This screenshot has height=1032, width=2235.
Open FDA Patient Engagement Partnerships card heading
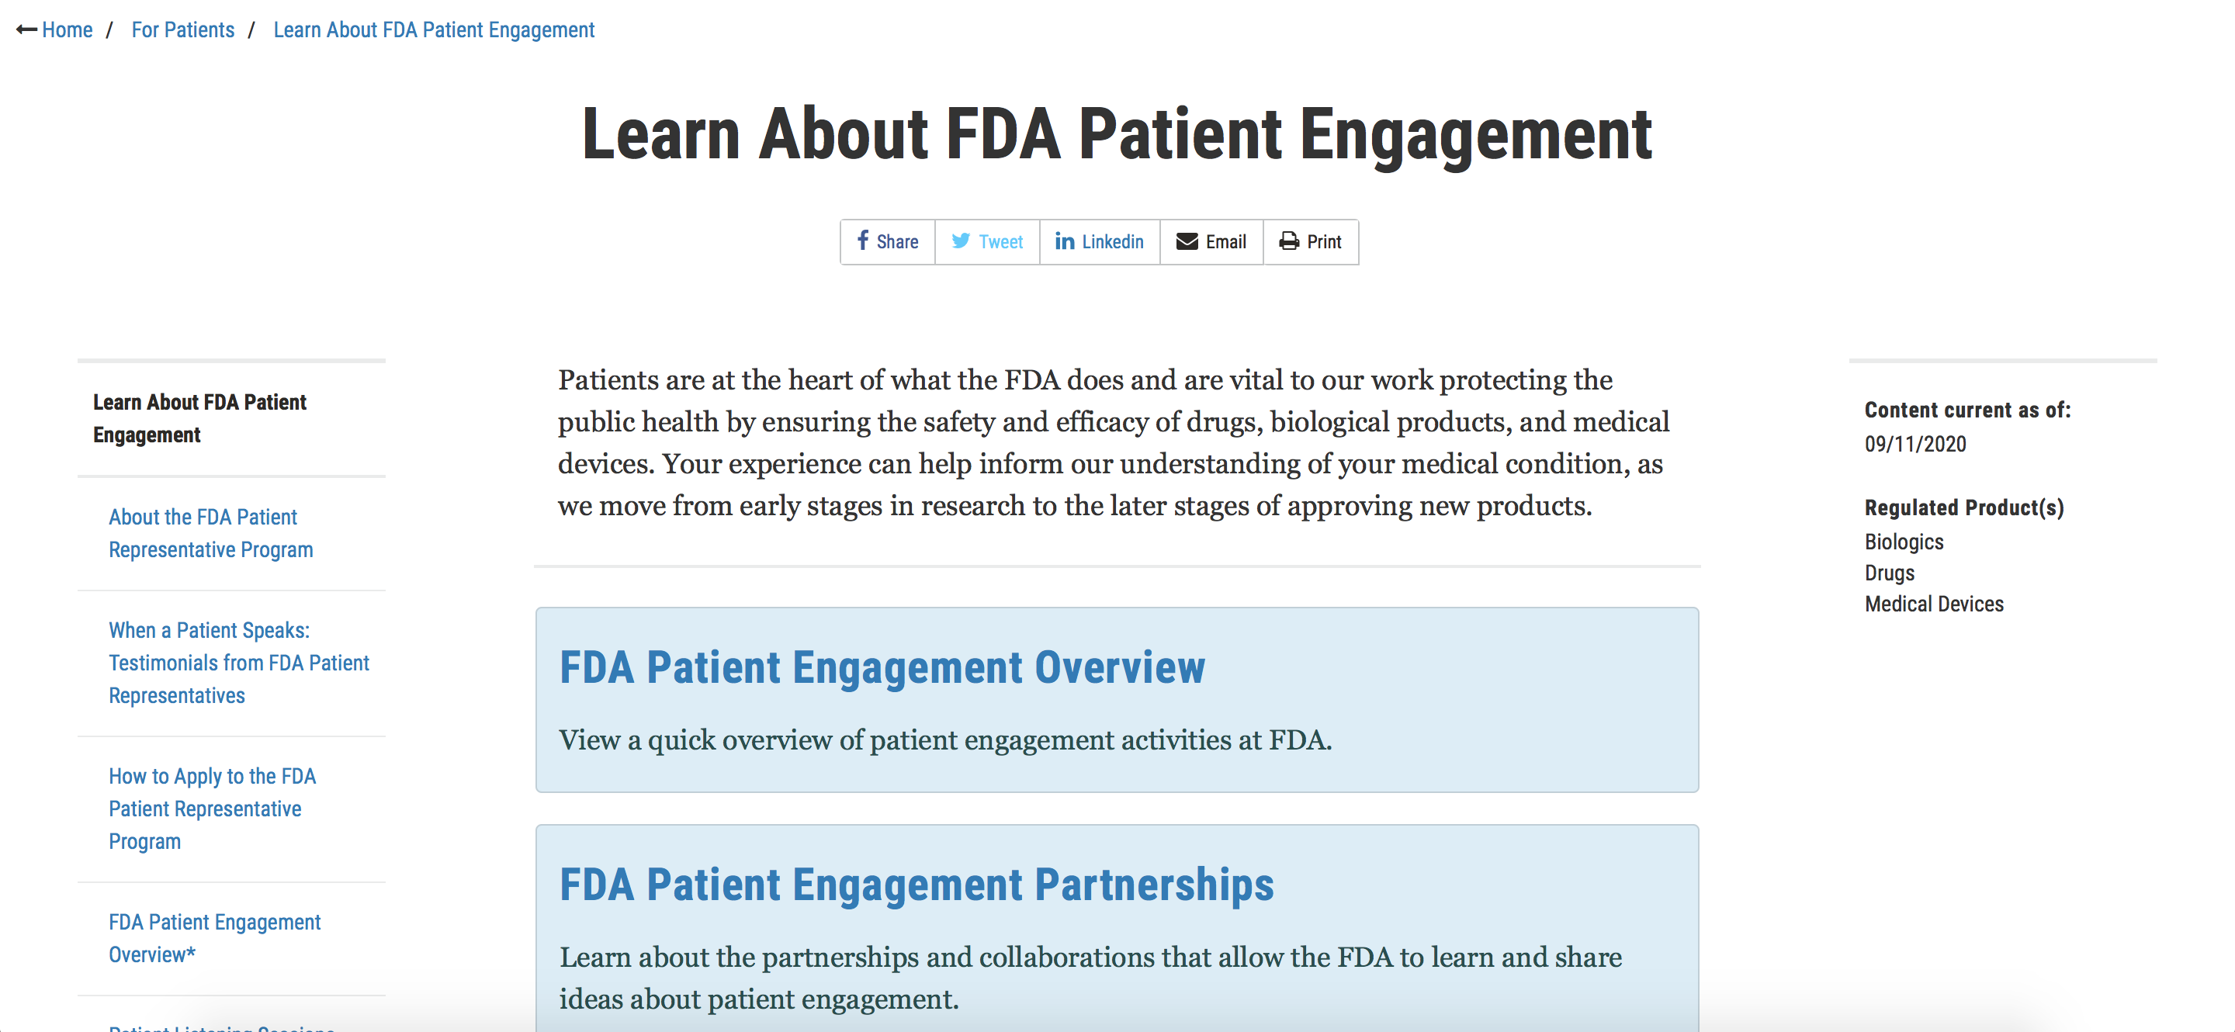point(917,885)
